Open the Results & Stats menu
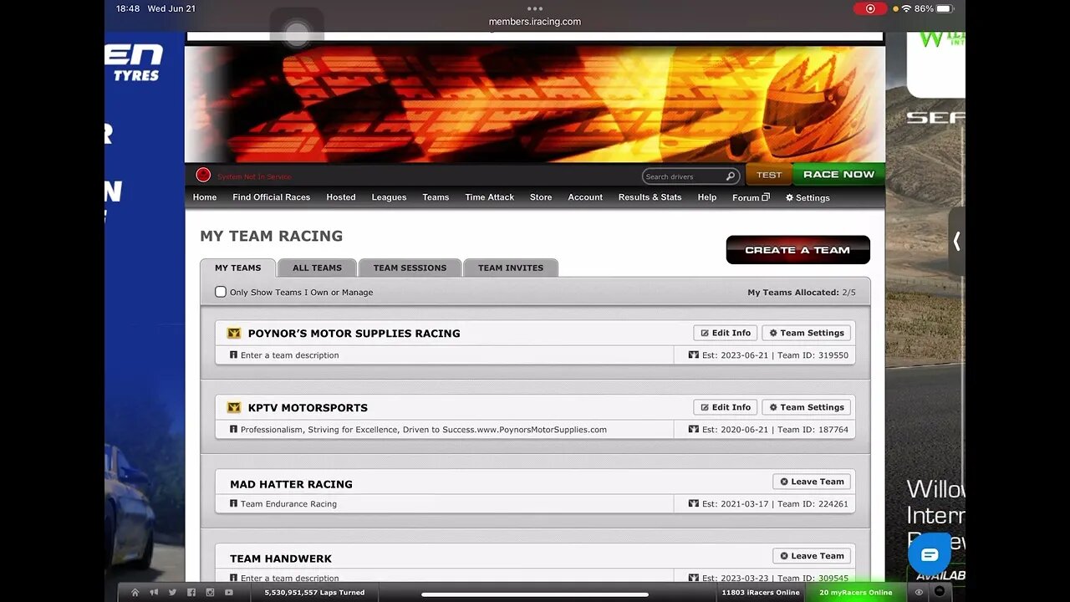Viewport: 1070px width, 602px height. (x=650, y=197)
